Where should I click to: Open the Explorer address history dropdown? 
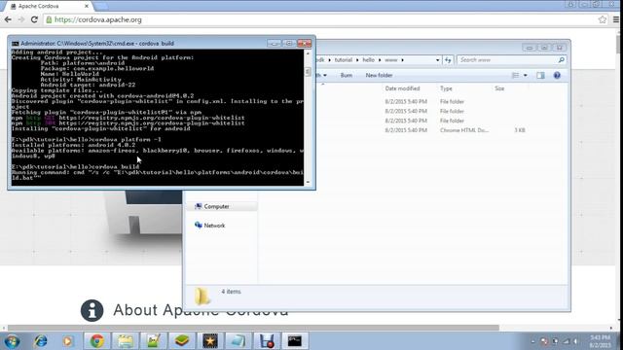click(x=437, y=60)
